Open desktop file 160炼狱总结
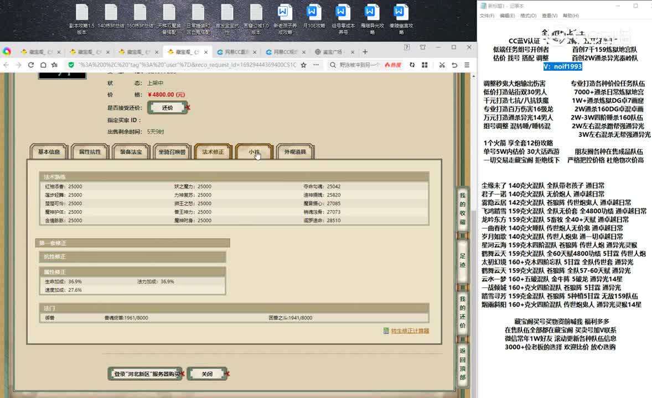Viewport: 652px width, 398px height. (139, 17)
